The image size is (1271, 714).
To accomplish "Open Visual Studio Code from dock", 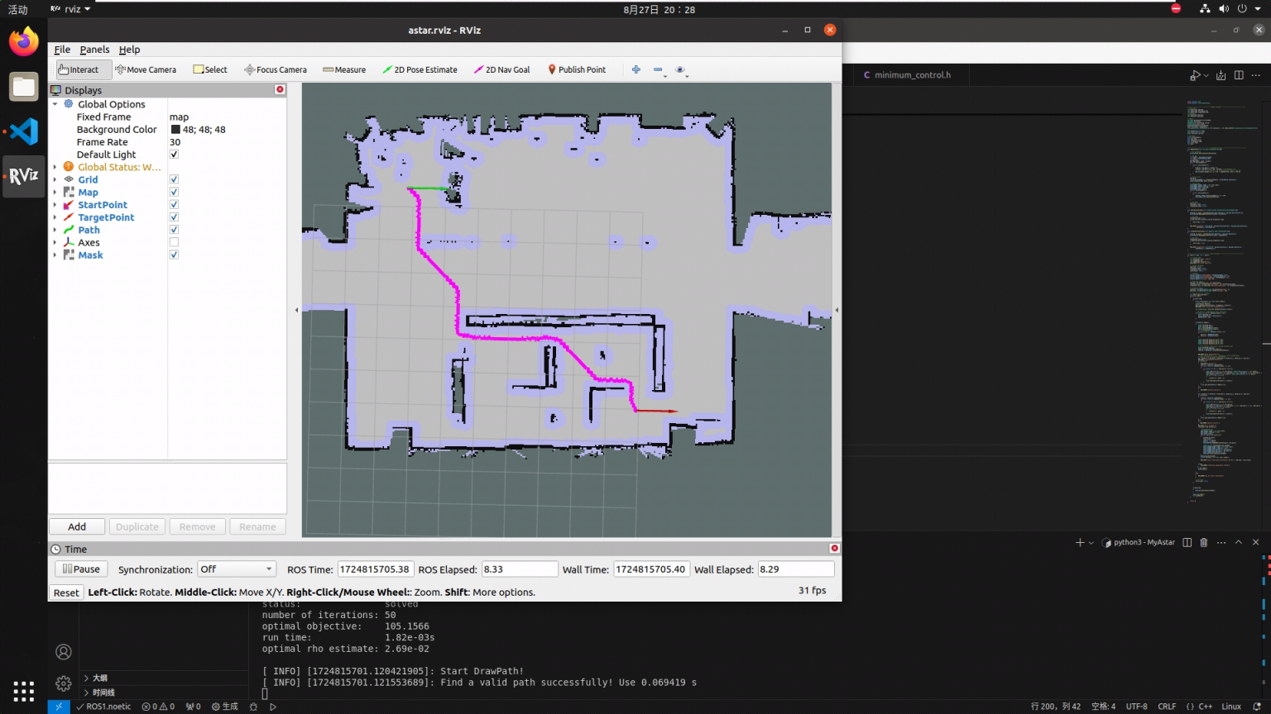I will click(x=24, y=131).
